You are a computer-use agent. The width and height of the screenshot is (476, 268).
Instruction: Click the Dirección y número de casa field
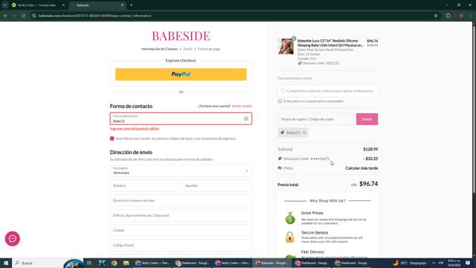(x=181, y=200)
